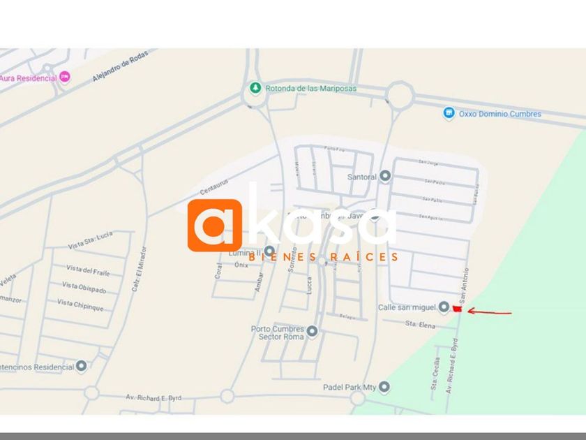The width and height of the screenshot is (586, 440).
Task: Click the Rotonda de las Mariposas label
Action: pos(310,88)
